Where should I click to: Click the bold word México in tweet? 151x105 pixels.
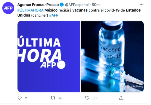(x=51, y=10)
